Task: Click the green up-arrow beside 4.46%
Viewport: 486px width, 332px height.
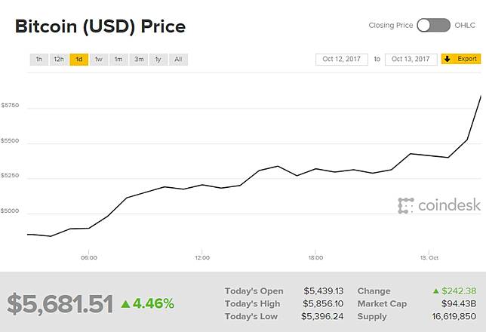Action: (125, 303)
